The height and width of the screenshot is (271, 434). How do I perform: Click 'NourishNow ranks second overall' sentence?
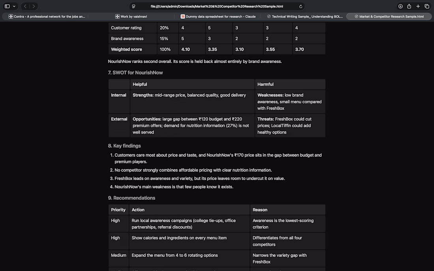195,61
